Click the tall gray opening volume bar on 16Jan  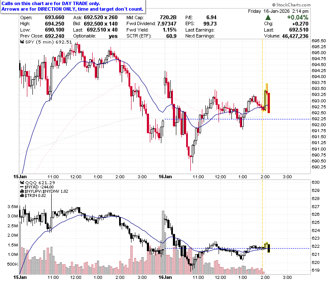point(163,243)
